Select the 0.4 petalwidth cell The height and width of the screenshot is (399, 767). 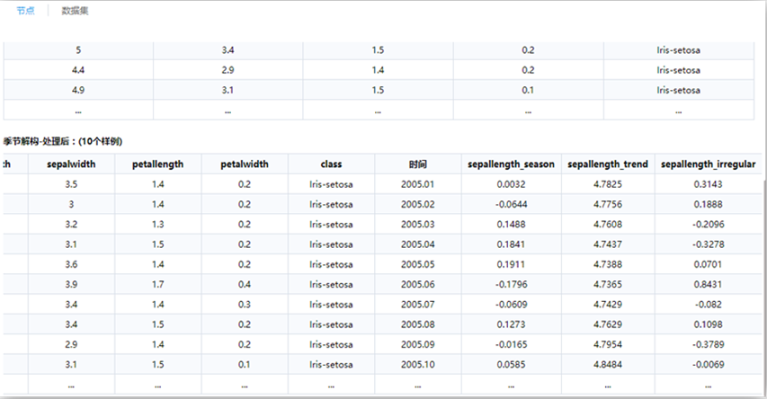click(x=245, y=285)
